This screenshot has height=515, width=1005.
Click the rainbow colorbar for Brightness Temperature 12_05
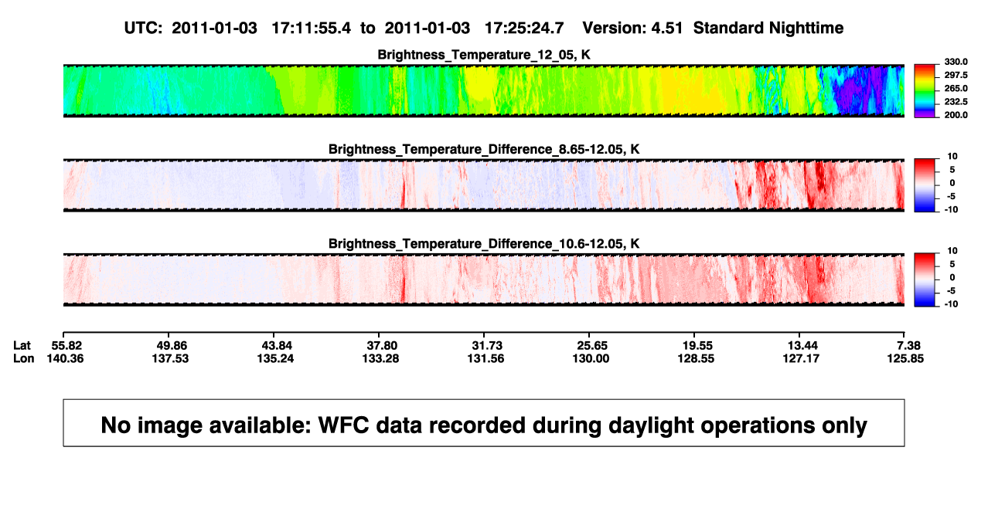point(925,90)
